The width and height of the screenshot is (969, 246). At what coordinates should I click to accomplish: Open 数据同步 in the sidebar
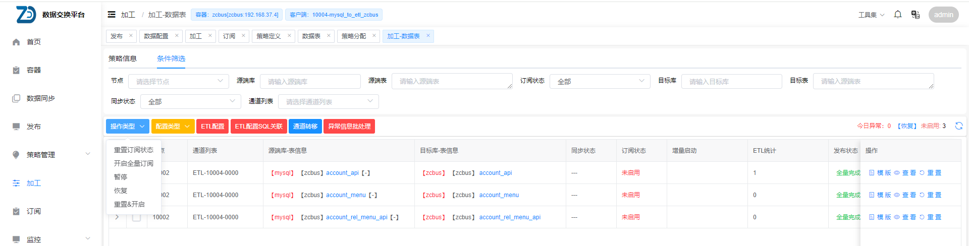tap(40, 98)
